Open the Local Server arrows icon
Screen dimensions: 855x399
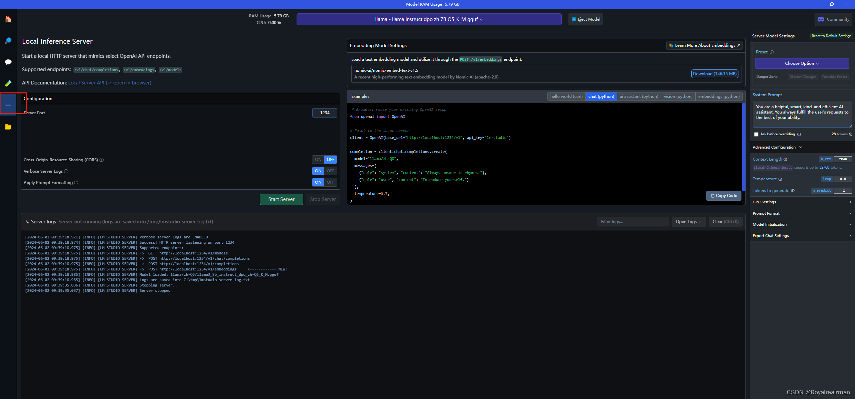point(8,105)
